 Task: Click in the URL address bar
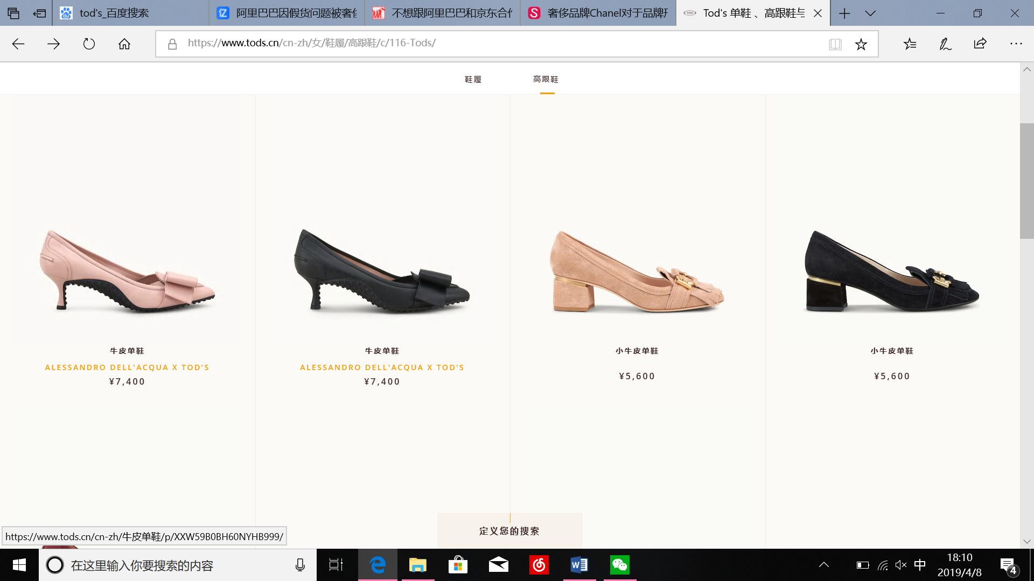(x=485, y=43)
